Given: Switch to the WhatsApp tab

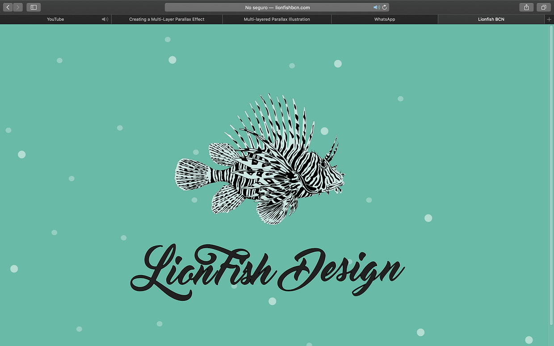Looking at the screenshot, I should click(384, 19).
